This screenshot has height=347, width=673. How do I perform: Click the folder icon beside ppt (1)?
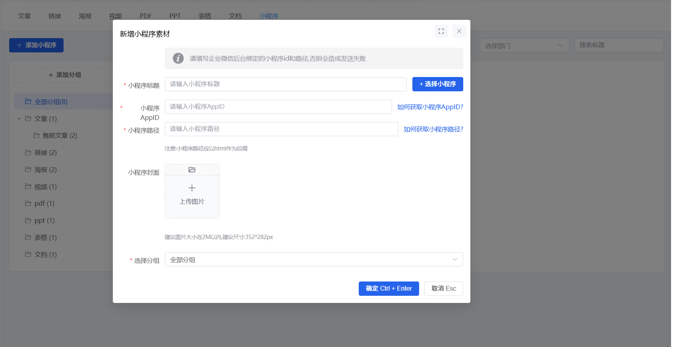pos(28,220)
